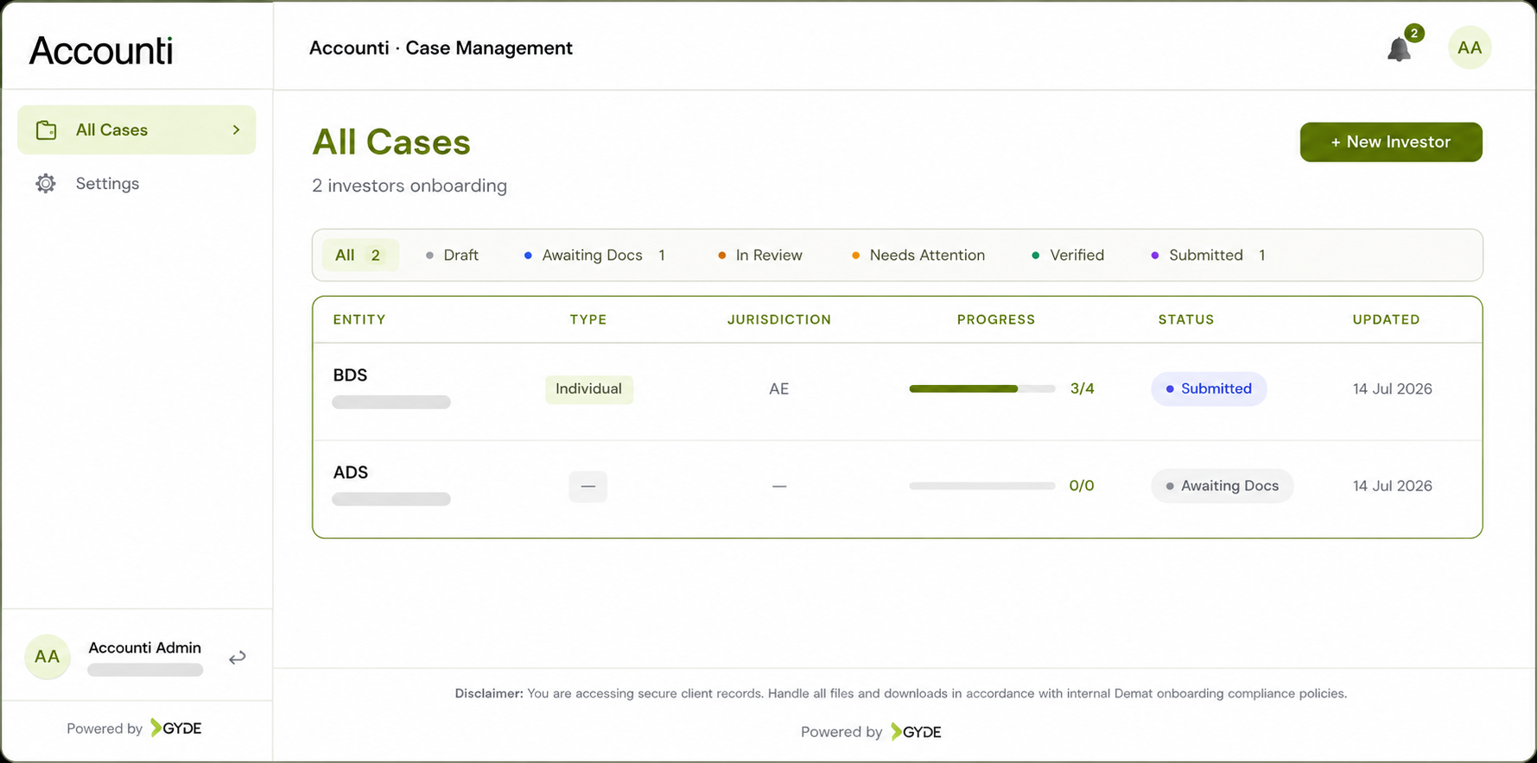
Task: Click the Accounti · Case Management header title
Action: tap(441, 48)
